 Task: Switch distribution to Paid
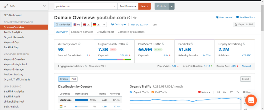74,79
